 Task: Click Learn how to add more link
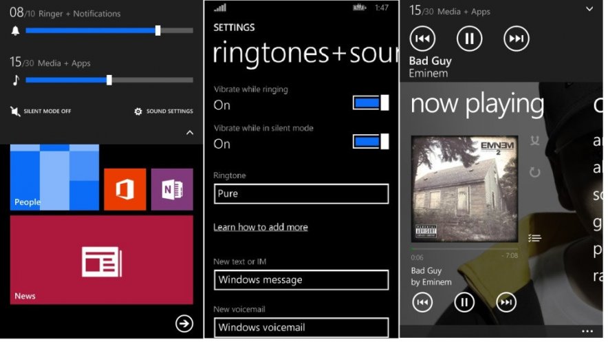[x=261, y=227]
